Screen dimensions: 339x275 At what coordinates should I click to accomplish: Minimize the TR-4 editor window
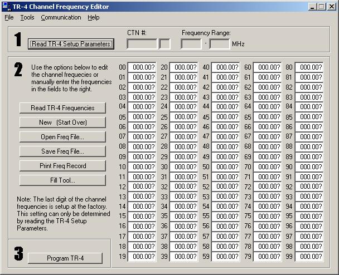point(312,7)
